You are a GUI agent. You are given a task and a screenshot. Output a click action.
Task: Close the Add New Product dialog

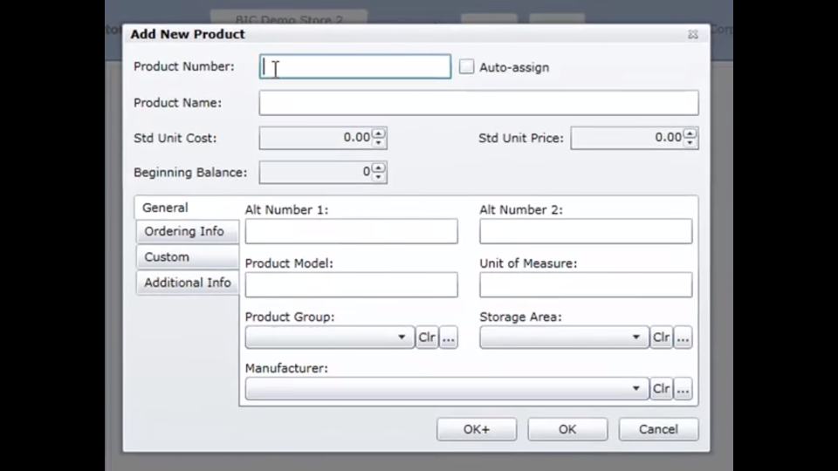(x=692, y=35)
